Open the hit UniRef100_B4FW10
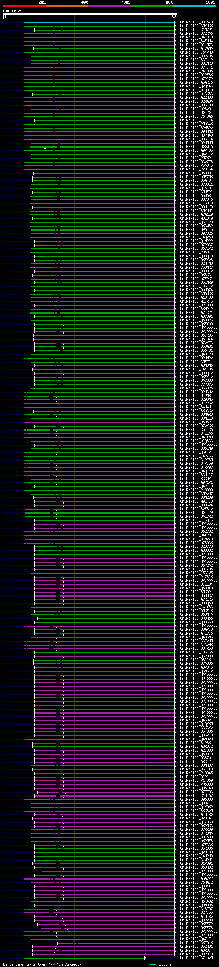 [196, 37]
